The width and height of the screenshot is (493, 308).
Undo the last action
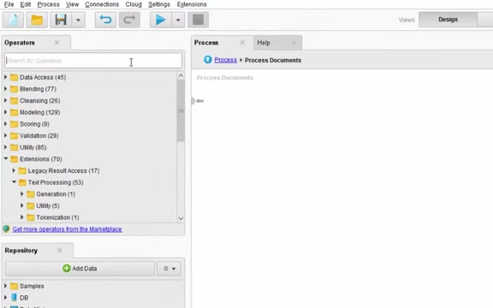pyautogui.click(x=105, y=20)
